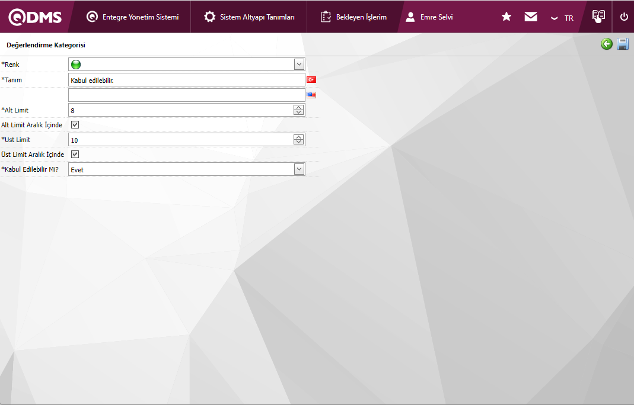Increase the Üst Limit value
Viewport: 634px width, 405px height.
coord(298,137)
